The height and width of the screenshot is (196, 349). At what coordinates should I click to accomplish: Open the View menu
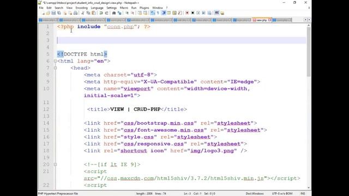(x=69, y=8)
